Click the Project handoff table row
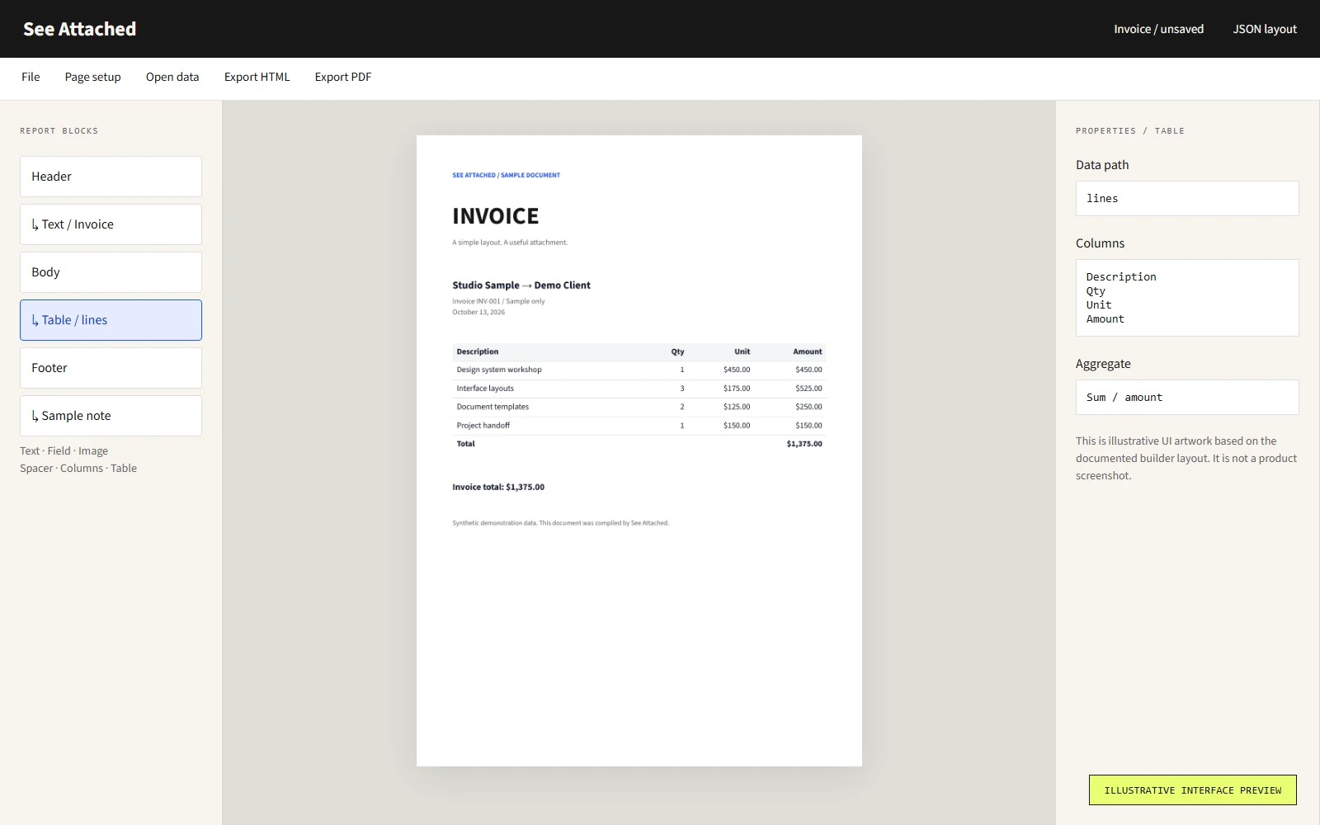 pos(639,426)
